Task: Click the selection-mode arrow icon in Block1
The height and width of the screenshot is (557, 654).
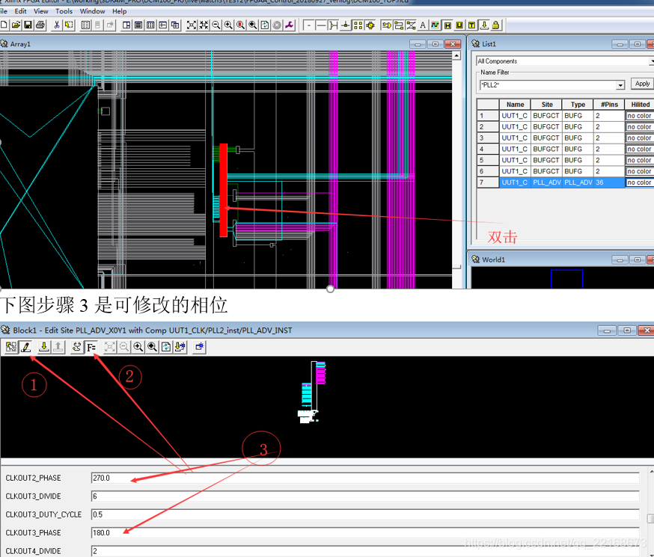Action: point(11,347)
